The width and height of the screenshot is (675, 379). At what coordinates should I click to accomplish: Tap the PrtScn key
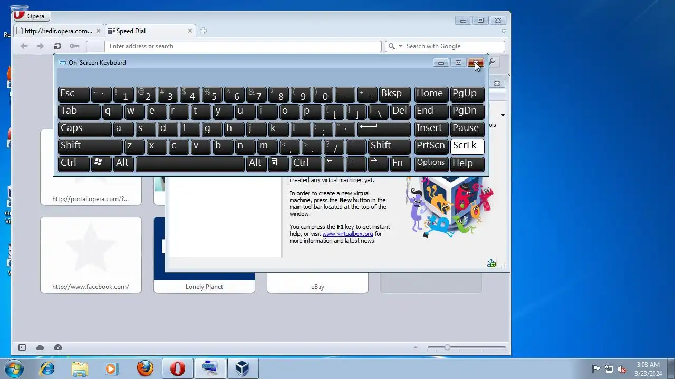[x=431, y=146]
